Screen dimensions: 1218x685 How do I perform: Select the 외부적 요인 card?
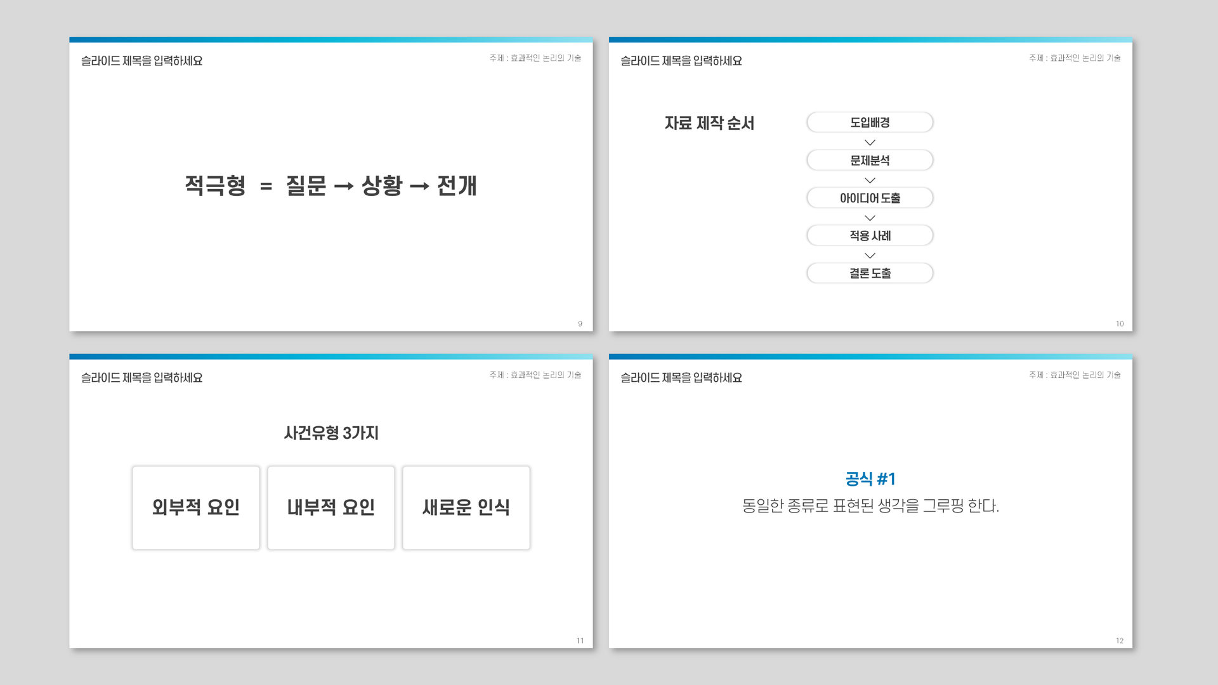click(x=195, y=507)
